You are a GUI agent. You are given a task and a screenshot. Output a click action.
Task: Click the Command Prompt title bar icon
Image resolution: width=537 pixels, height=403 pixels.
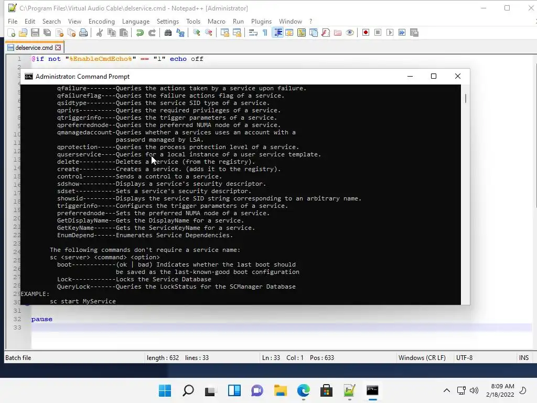pyautogui.click(x=29, y=77)
